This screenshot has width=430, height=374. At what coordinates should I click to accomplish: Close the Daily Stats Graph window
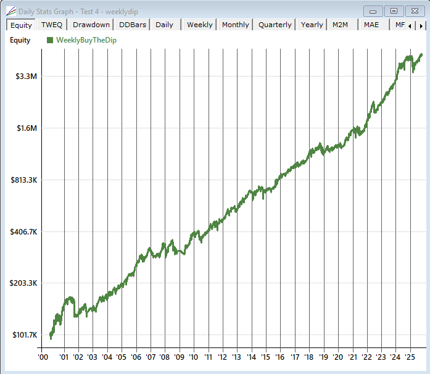(415, 11)
